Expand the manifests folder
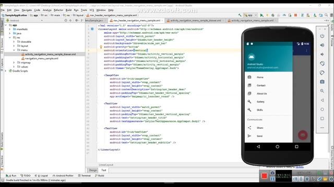Image resolution: width=334 pixels, height=187 pixels. click(x=9, y=29)
